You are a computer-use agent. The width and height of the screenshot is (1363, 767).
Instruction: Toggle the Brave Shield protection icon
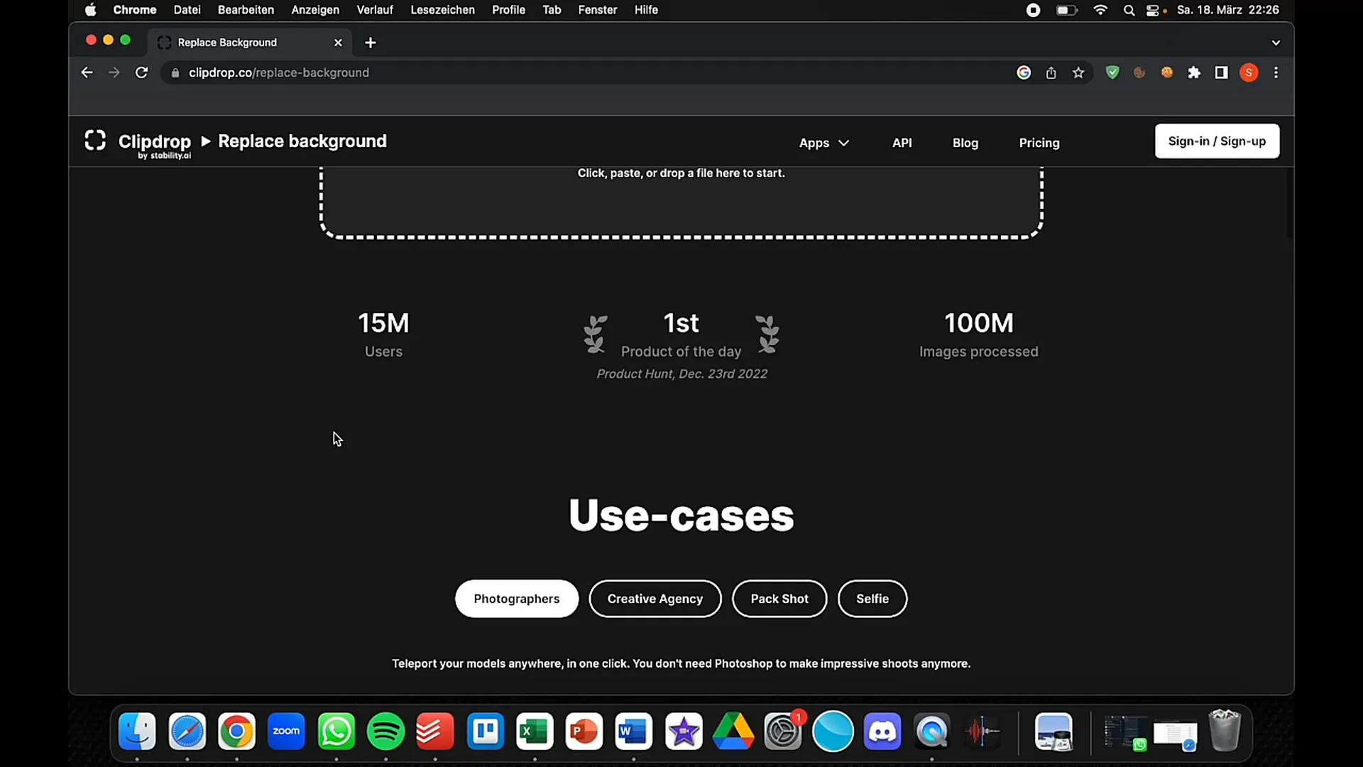click(x=1113, y=72)
